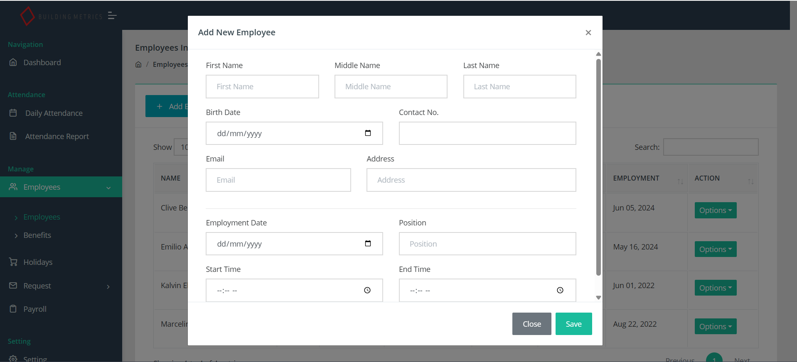Open the Birth Date calendar picker icon
This screenshot has width=797, height=362.
point(368,133)
